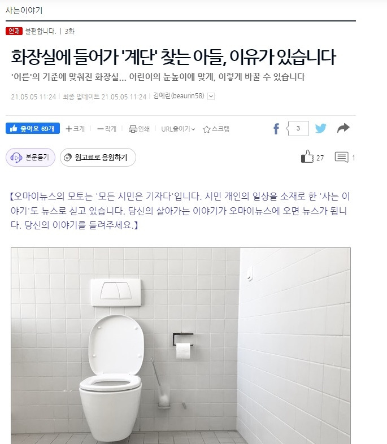
Task: Decrease text size with -작게
Action: coord(106,129)
